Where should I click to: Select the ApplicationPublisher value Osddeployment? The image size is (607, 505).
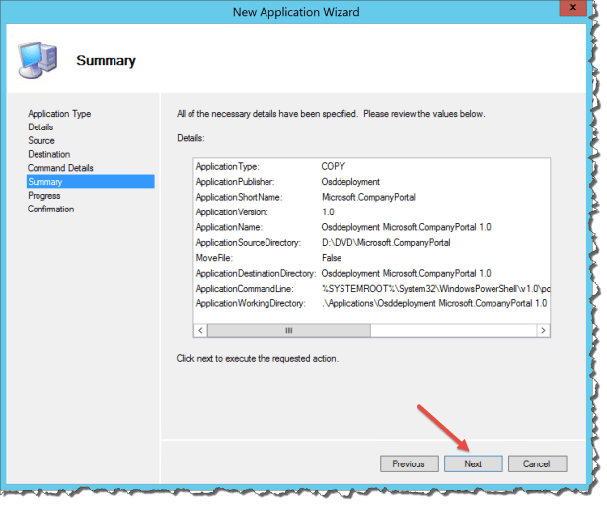pyautogui.click(x=350, y=182)
